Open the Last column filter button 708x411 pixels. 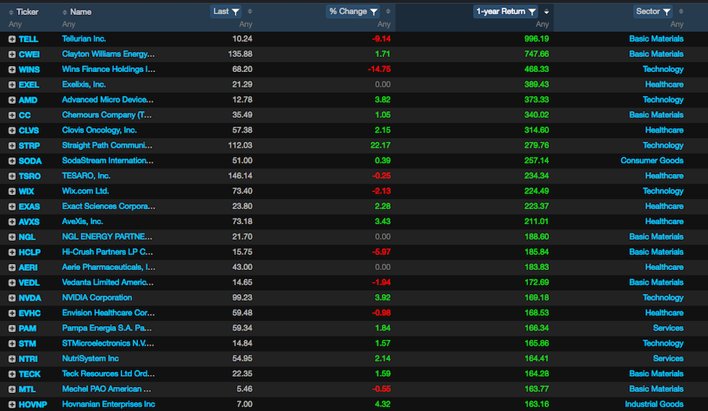pos(226,12)
